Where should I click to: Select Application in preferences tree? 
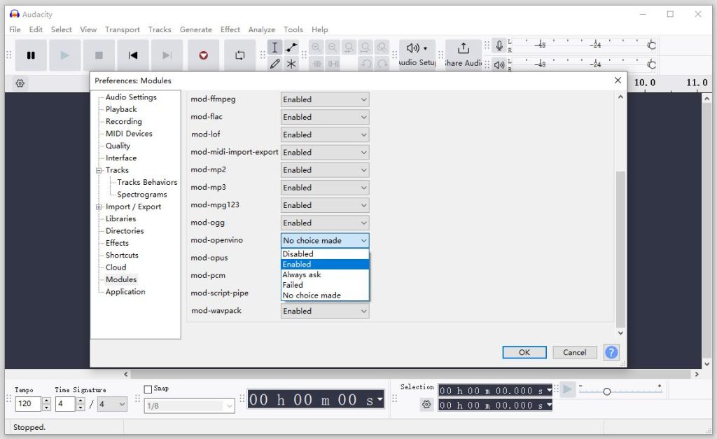125,292
